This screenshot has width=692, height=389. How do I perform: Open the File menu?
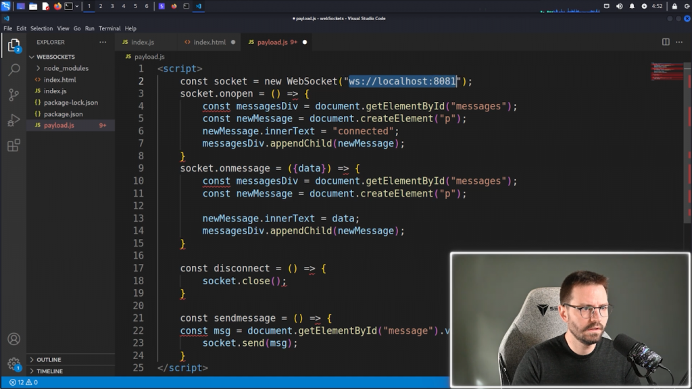click(8, 28)
